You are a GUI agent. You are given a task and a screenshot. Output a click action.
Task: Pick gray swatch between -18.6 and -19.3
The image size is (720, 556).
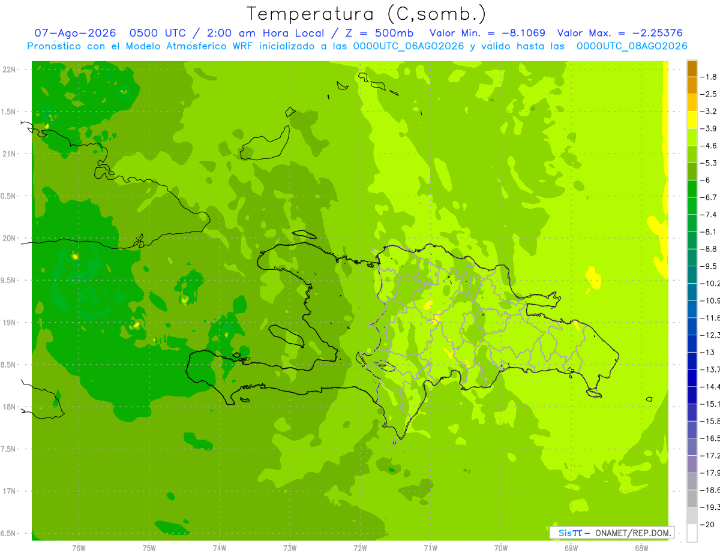692,498
